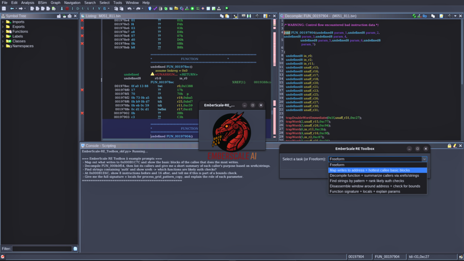Open the Decompile panel menu dropdown arrow

(455, 16)
